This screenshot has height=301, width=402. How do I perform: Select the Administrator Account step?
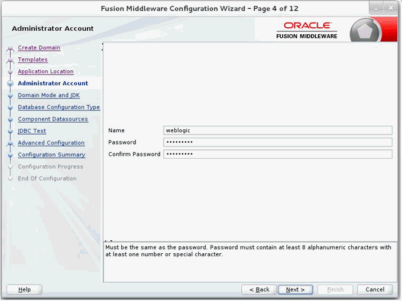(x=53, y=83)
